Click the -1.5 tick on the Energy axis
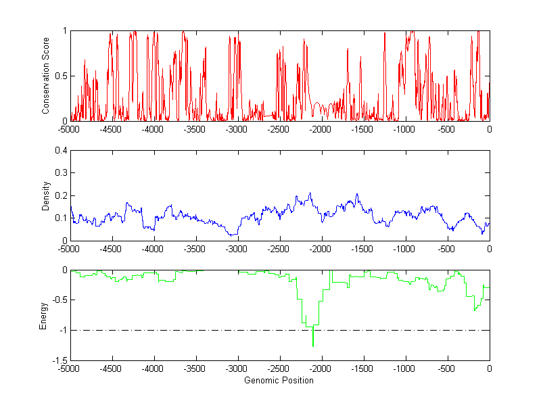 pos(60,360)
